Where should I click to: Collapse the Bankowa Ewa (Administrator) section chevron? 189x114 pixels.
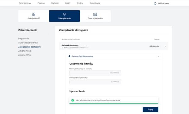[158, 56]
